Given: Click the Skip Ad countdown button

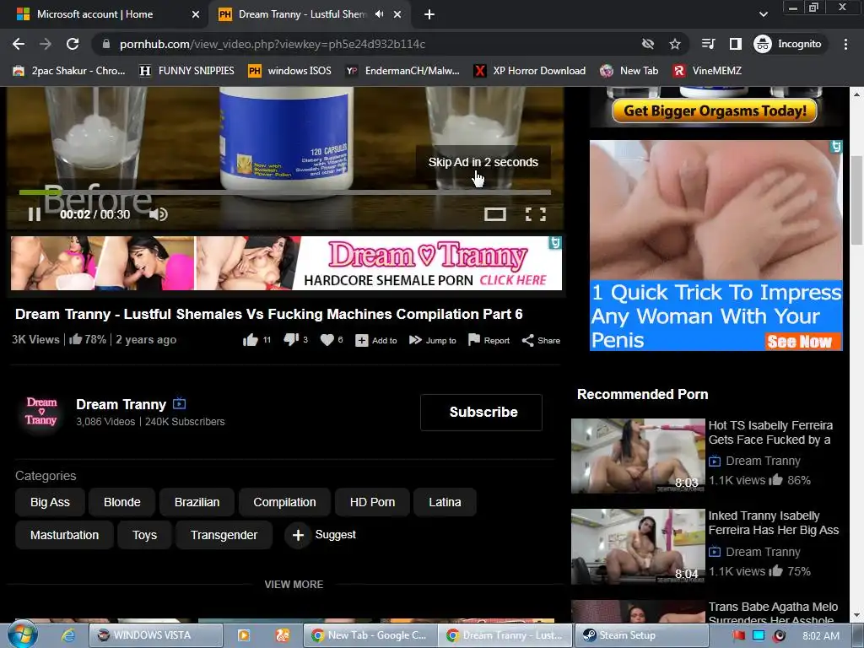Looking at the screenshot, I should (483, 162).
